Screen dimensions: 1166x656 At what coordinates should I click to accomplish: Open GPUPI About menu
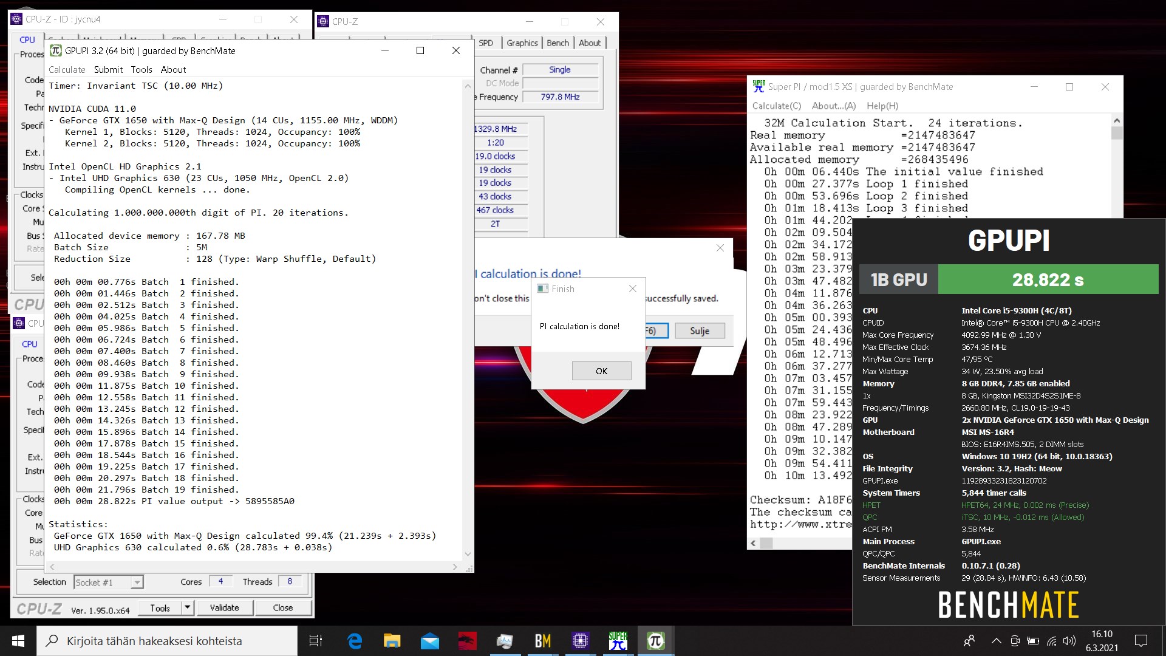173,70
